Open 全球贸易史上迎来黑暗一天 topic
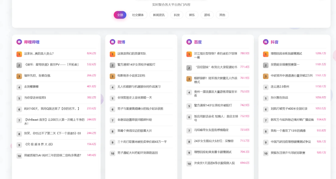Viewport: 336px width, 179px height. coord(135,98)
